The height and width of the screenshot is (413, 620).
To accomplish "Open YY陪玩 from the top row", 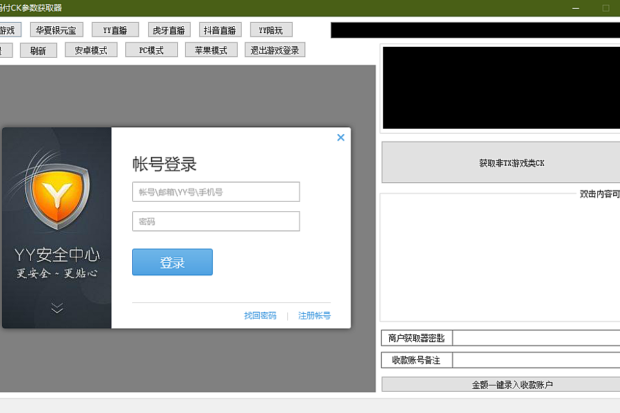I will (271, 30).
